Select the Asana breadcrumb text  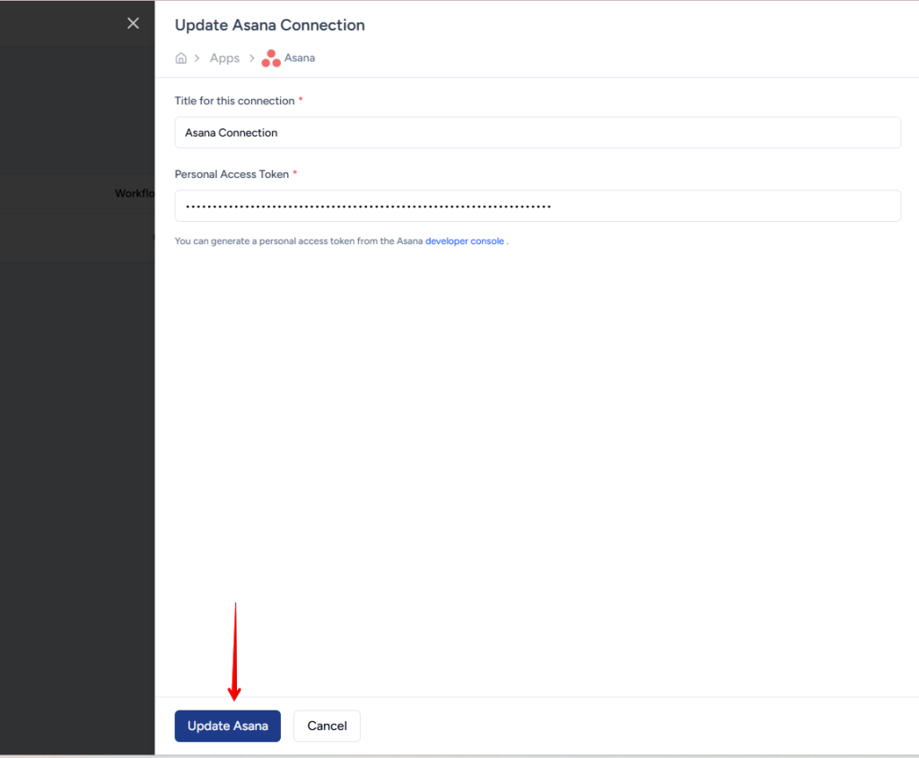point(300,58)
